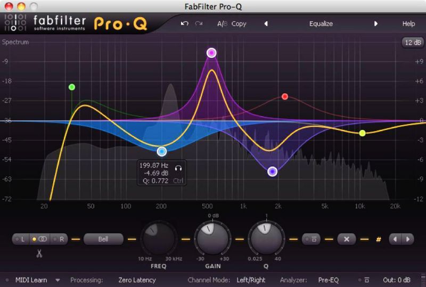Click the Copy button

pyautogui.click(x=239, y=24)
